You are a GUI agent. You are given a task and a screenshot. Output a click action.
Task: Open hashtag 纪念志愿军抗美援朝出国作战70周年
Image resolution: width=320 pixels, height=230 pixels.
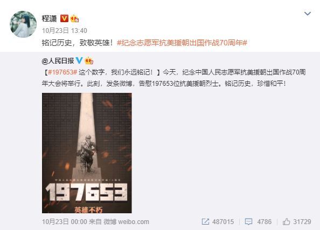coord(182,43)
